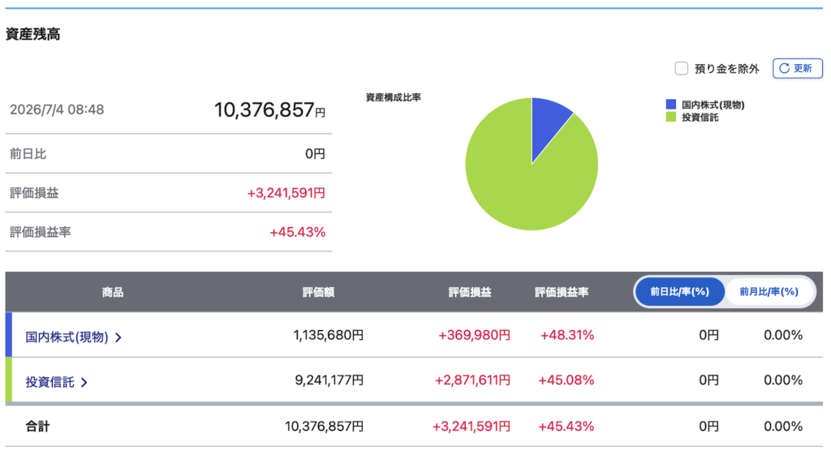The image size is (831, 451).
Task: Click the +48.31% rate cell
Action: (x=566, y=335)
